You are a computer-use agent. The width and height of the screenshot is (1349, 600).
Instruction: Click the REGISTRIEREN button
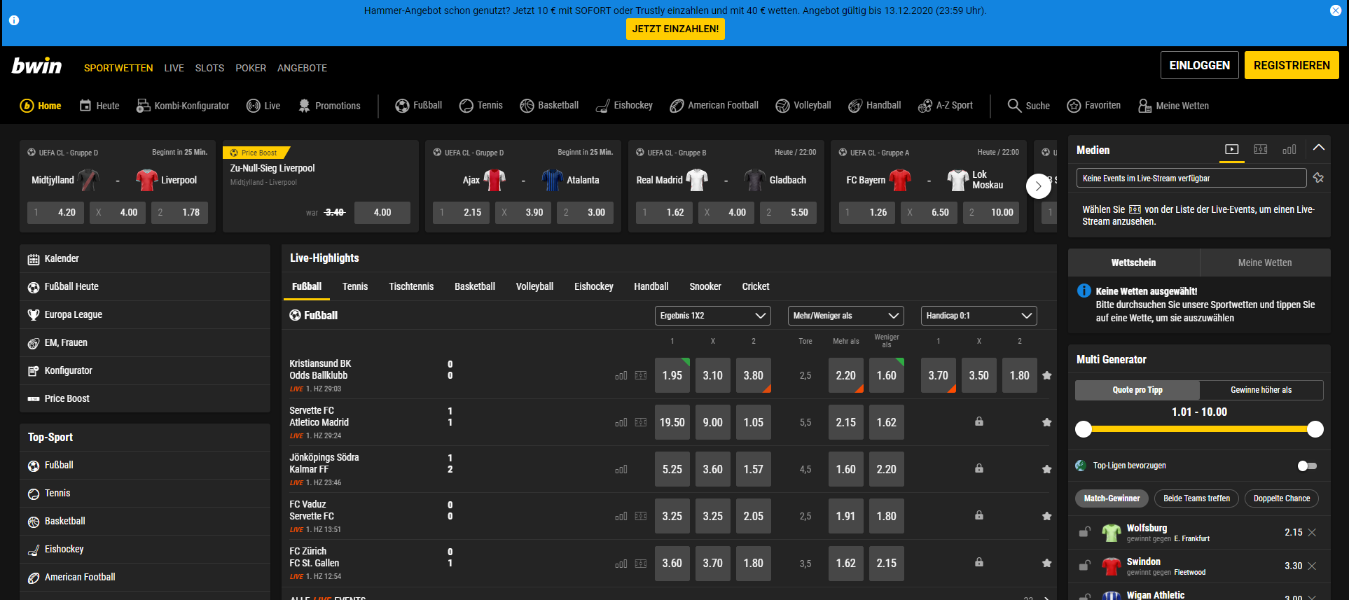point(1292,65)
